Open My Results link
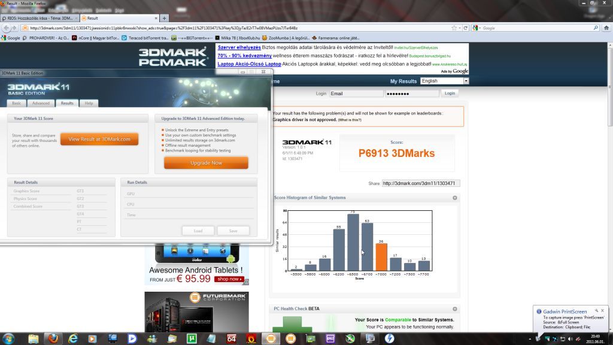Screen dimensions: 613x345 (x=403, y=81)
